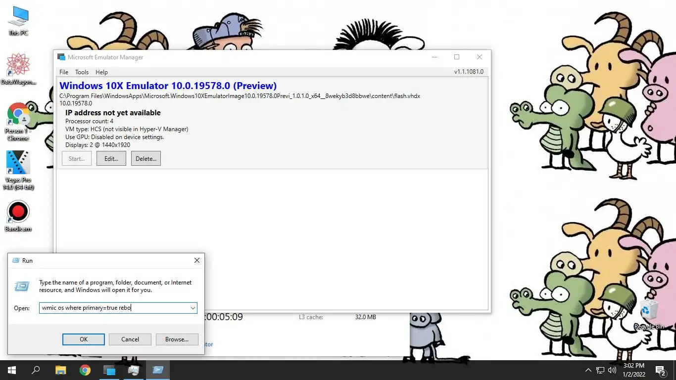Screen dimensions: 676x380
Task: Minimize the Emulator Manager window
Action: (x=434, y=57)
